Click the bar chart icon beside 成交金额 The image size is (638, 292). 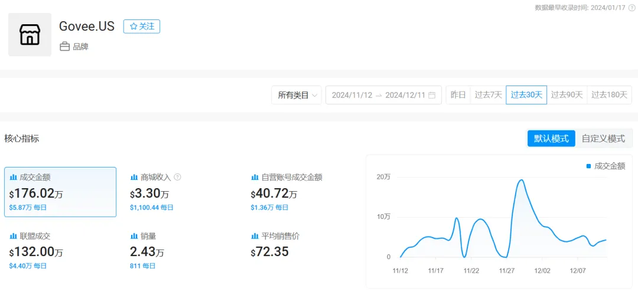click(x=13, y=178)
